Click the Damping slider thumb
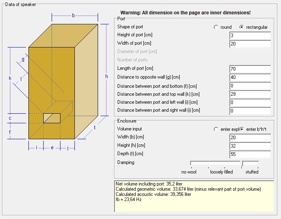Viewport: 281px width, 219px height. click(242, 163)
